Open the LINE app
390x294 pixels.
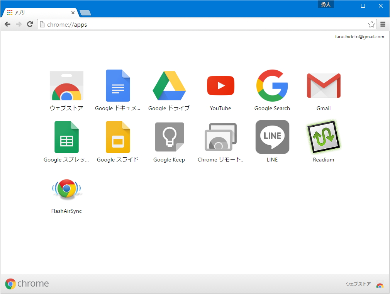272,137
